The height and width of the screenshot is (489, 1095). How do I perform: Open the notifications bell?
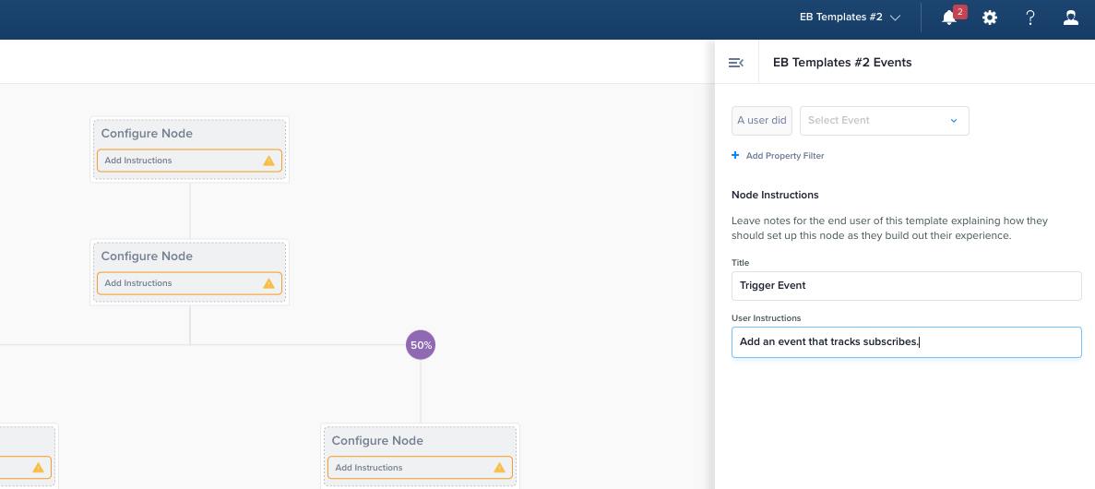pyautogui.click(x=948, y=18)
